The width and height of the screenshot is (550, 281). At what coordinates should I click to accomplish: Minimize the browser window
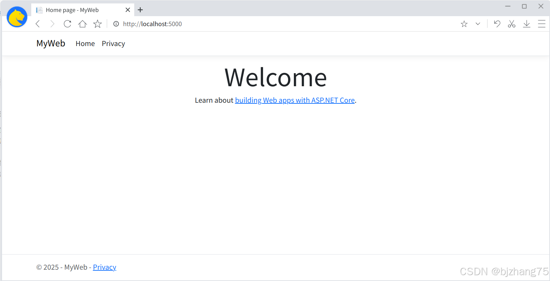[x=508, y=6]
